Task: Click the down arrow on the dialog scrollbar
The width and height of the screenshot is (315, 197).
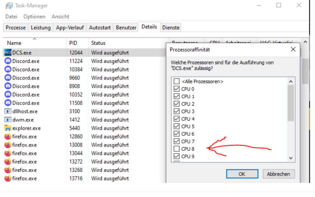Action: (x=291, y=158)
